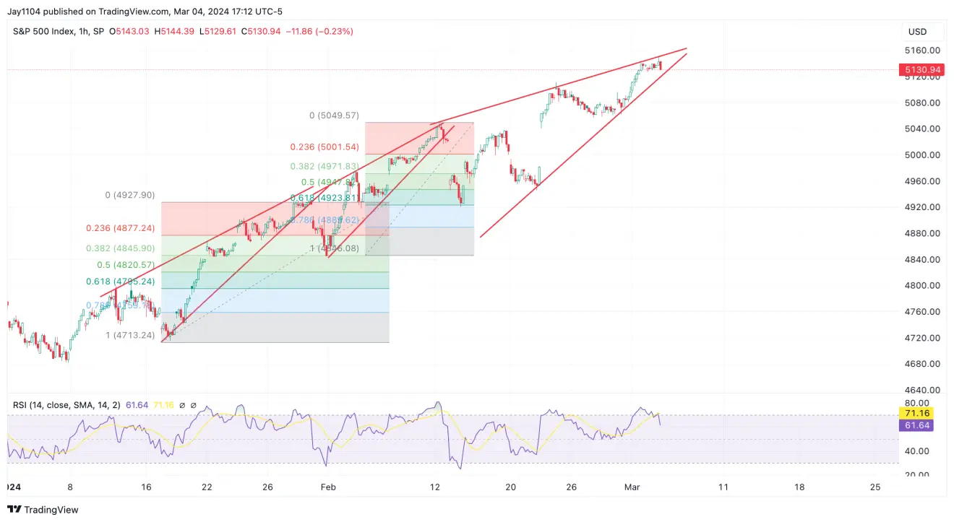Click date label 11 on time axis
The height and width of the screenshot is (522, 954).
click(723, 487)
